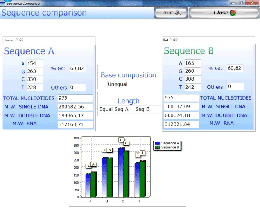Click the Print button

171,13
